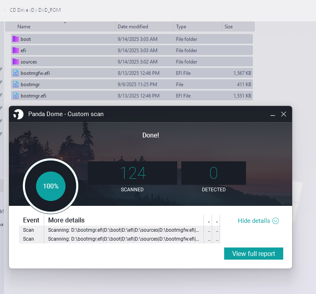Select the first Scan event row
316x294 pixels.
tap(119, 230)
